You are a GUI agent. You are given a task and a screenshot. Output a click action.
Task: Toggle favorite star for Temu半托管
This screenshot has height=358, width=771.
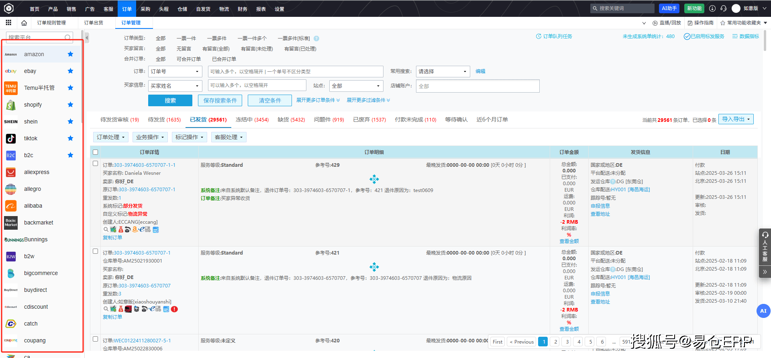click(70, 88)
